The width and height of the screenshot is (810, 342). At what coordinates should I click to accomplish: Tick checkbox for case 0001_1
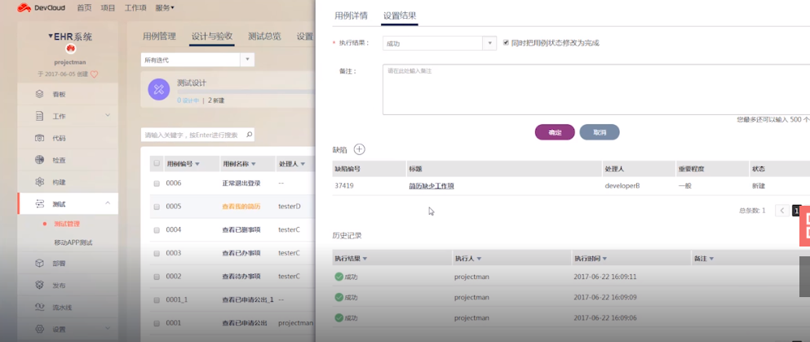(x=157, y=300)
